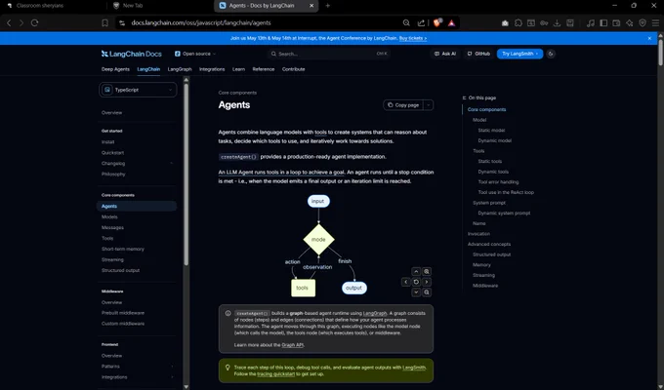This screenshot has width=664, height=390.
Task: Expand the Patterns sidebar item
Action: (x=172, y=367)
